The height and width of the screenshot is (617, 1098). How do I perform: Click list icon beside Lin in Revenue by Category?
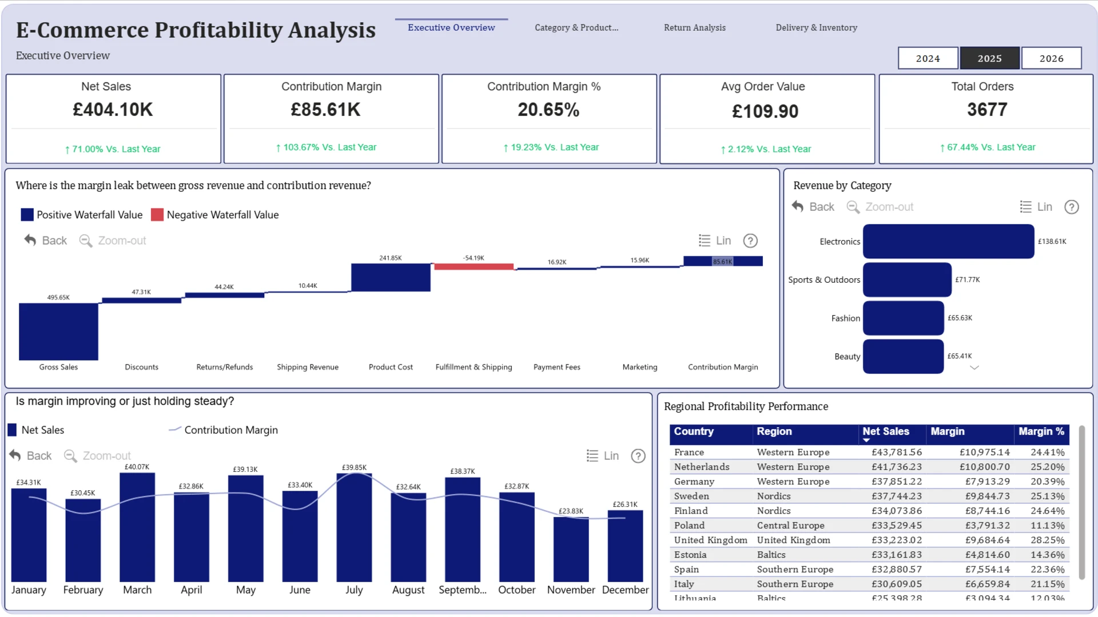[x=1026, y=207]
